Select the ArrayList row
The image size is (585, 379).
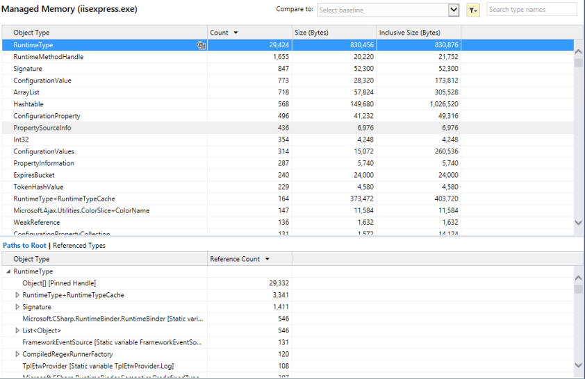click(x=288, y=92)
